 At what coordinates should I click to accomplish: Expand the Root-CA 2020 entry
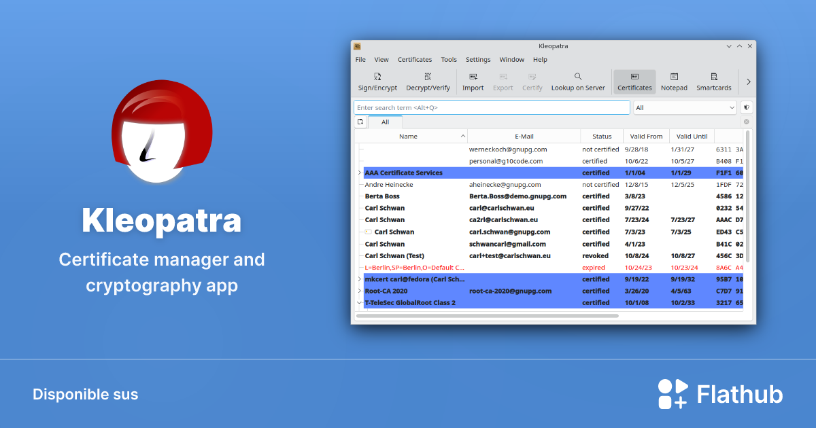point(360,291)
